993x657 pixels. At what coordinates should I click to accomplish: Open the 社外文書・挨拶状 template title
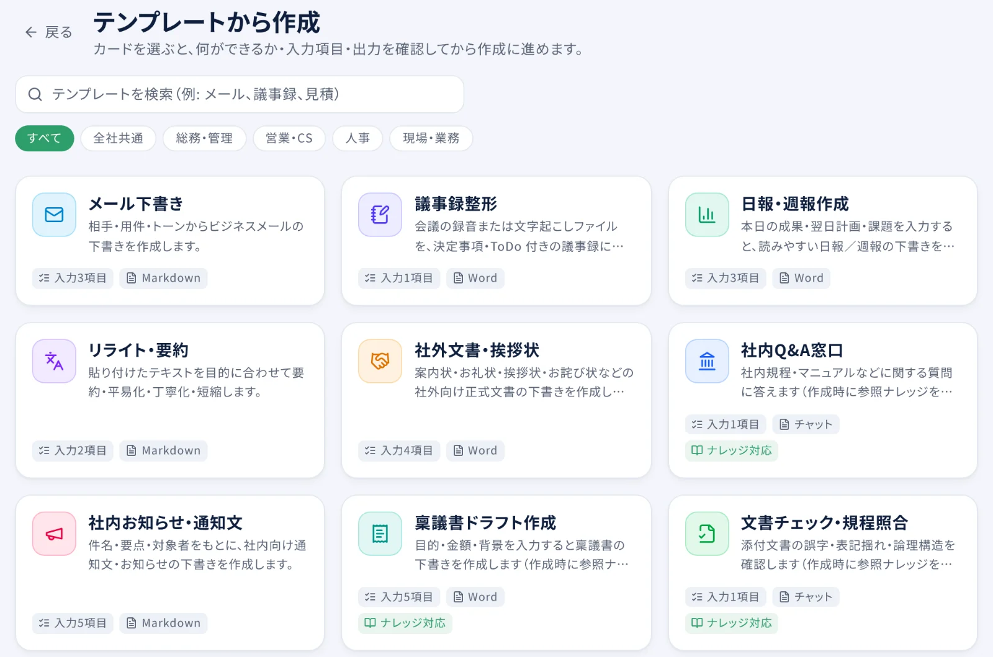(x=477, y=350)
